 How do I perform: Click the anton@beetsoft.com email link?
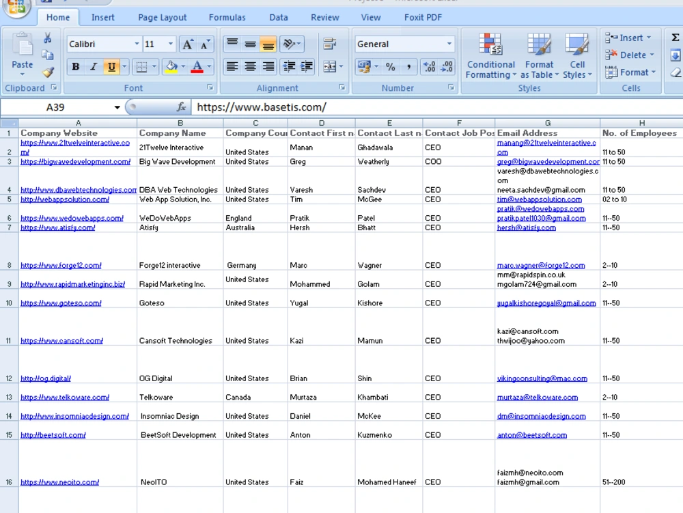coord(532,435)
